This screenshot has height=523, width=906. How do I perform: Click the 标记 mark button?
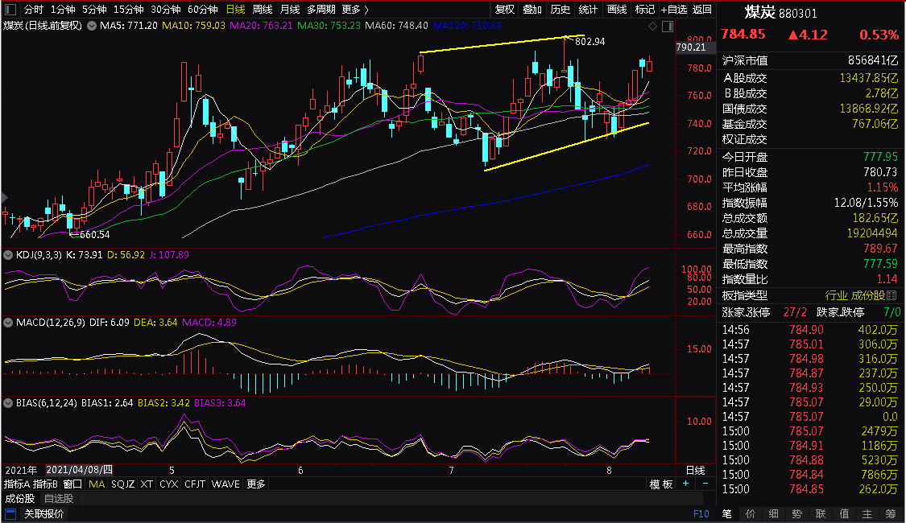644,9
